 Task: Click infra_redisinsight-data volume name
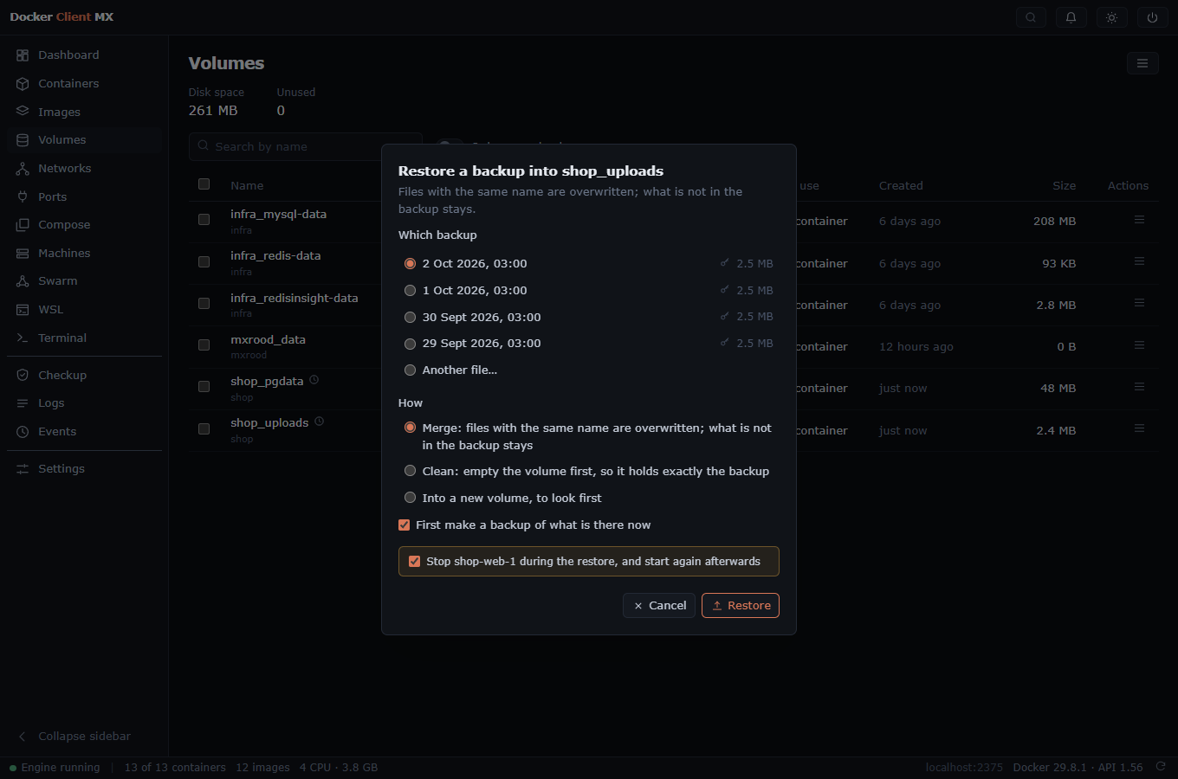294,298
